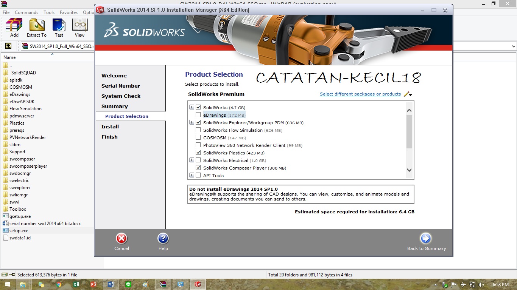Image resolution: width=517 pixels, height=290 pixels.
Task: Uncheck the SolidWorks (4.7 GB) checkbox
Action: tap(198, 107)
